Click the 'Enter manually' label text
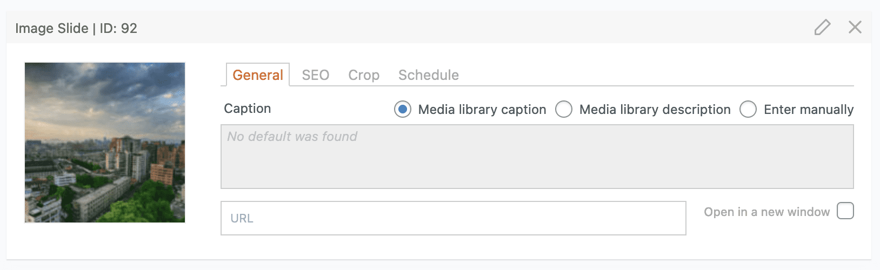Screen dimensions: 880x270 tap(808, 110)
